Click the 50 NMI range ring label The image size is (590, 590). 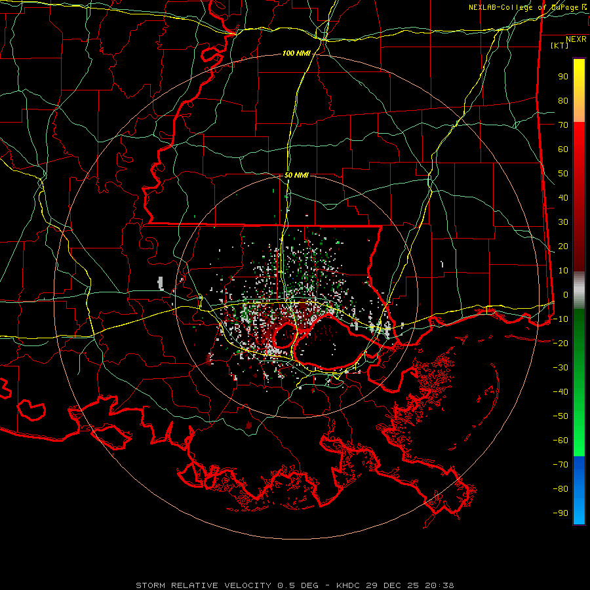pos(296,175)
